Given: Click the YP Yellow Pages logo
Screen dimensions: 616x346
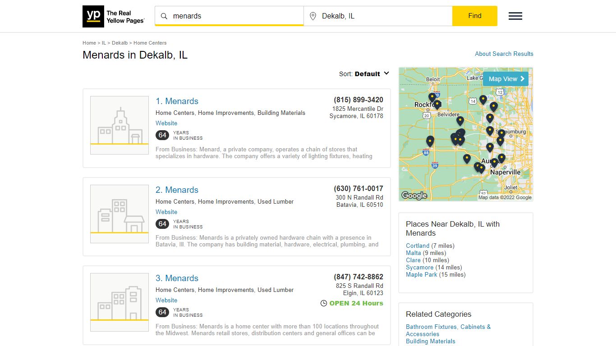Looking at the screenshot, I should click(x=114, y=16).
